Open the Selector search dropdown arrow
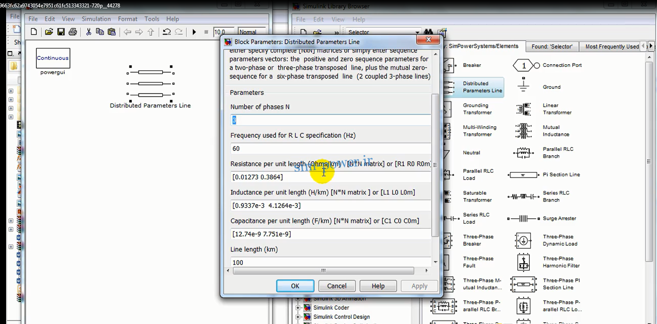This screenshot has height=324, width=657. click(417, 32)
